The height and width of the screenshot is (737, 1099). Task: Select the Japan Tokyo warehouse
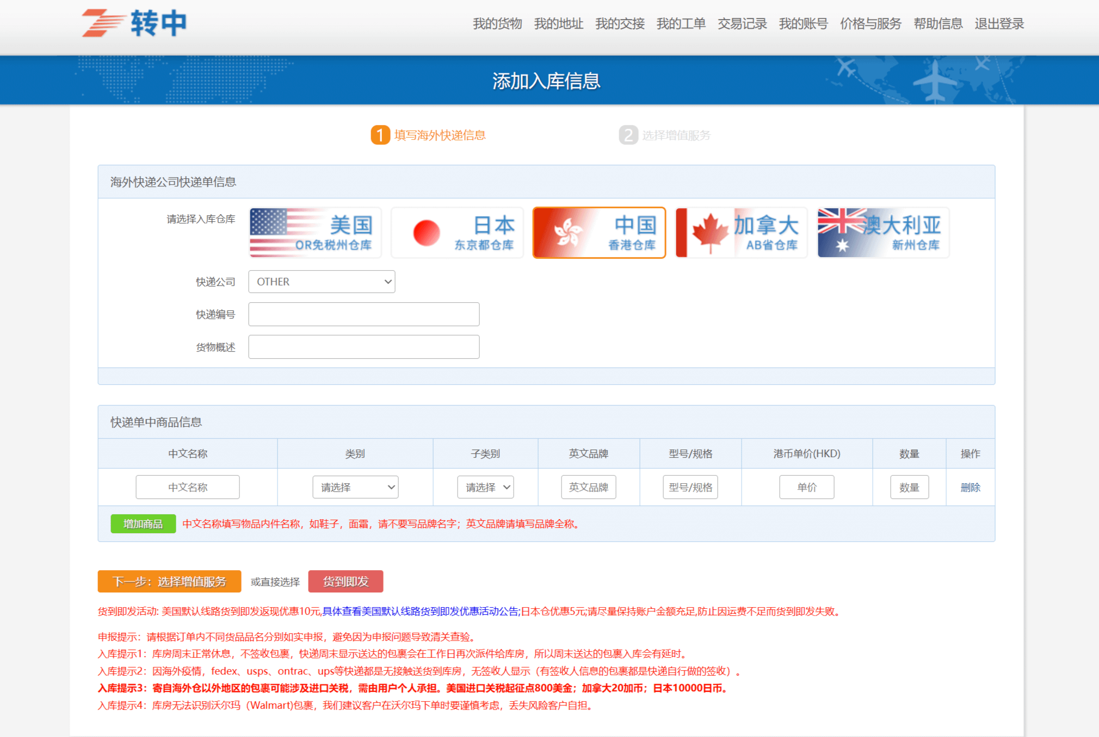(457, 233)
